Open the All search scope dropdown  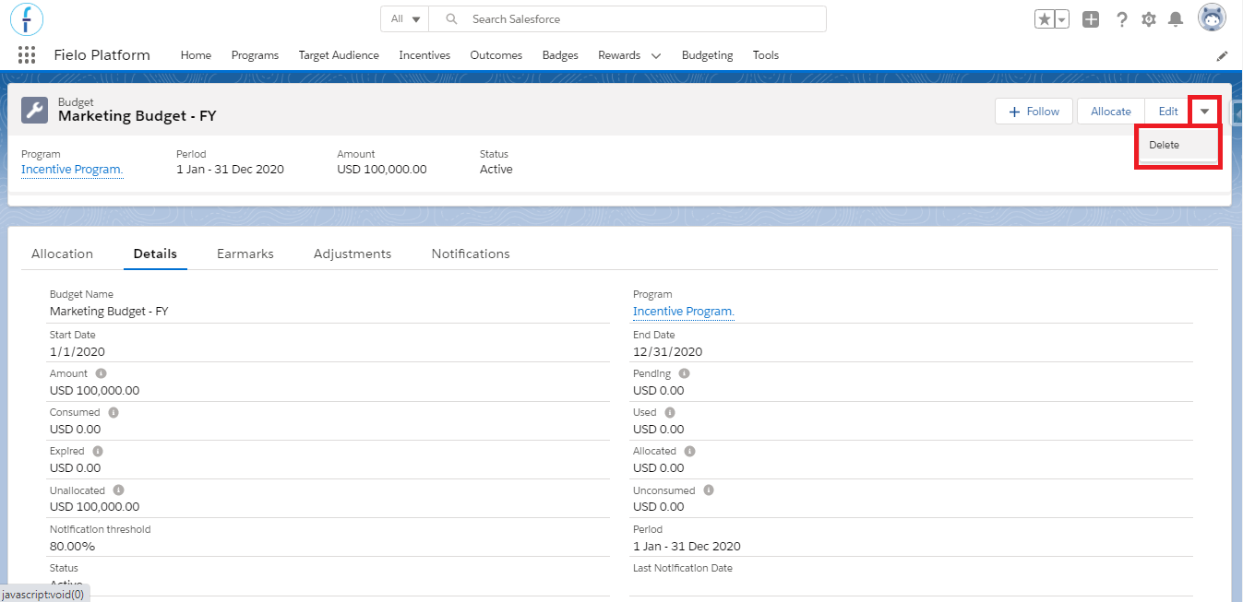click(x=406, y=18)
